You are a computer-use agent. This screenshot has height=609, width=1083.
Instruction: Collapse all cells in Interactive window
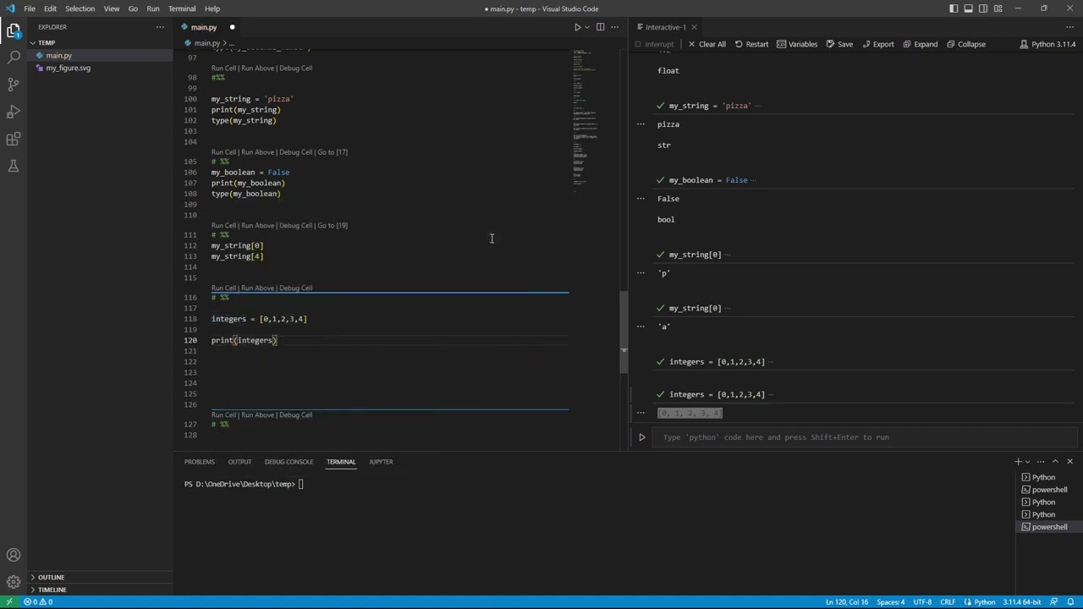965,44
